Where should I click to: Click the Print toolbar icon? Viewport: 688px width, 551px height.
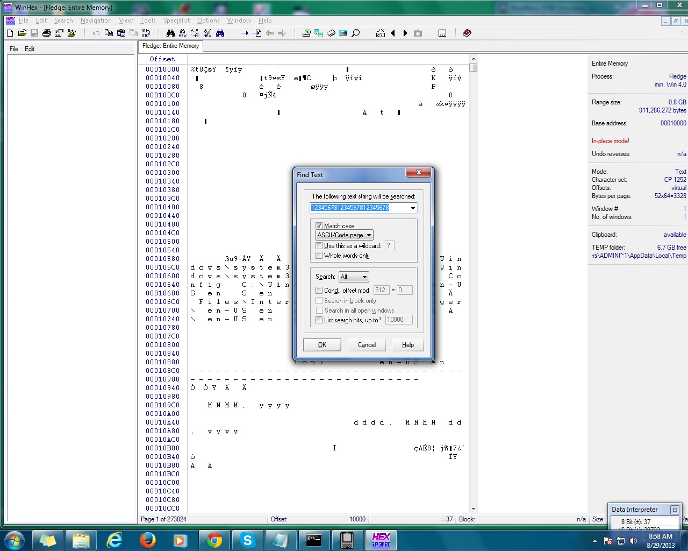47,33
